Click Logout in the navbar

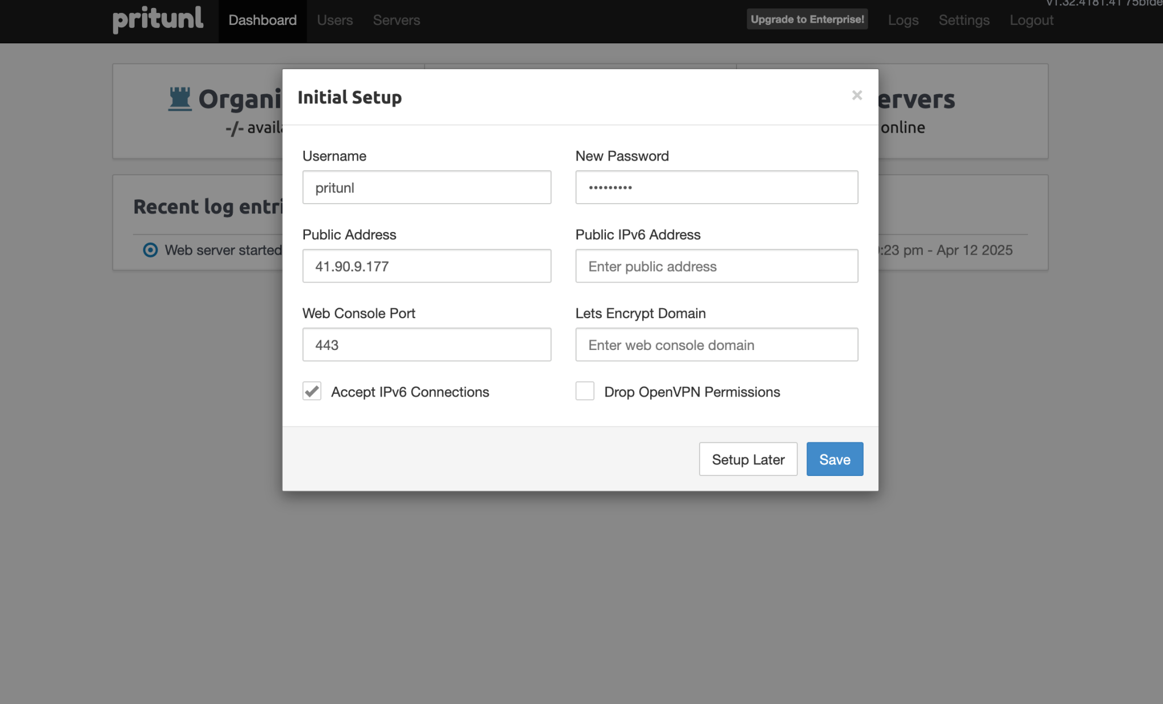tap(1031, 20)
